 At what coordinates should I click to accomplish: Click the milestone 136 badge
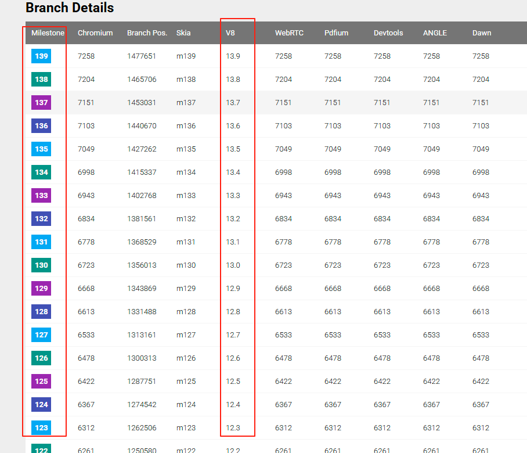(x=41, y=126)
